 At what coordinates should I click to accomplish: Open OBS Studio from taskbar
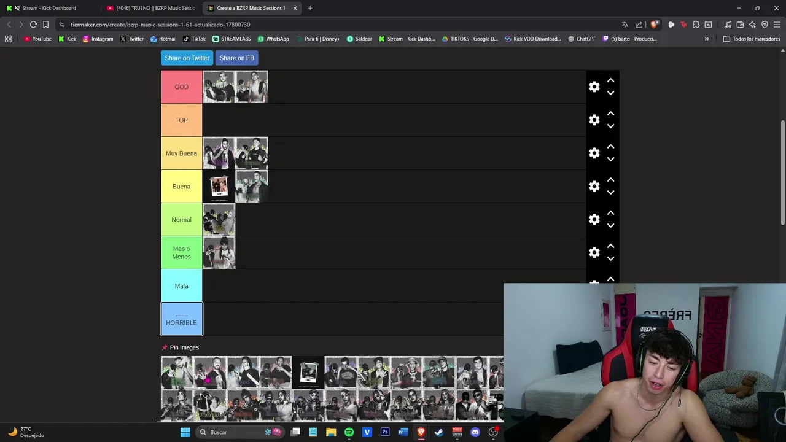[x=493, y=432]
